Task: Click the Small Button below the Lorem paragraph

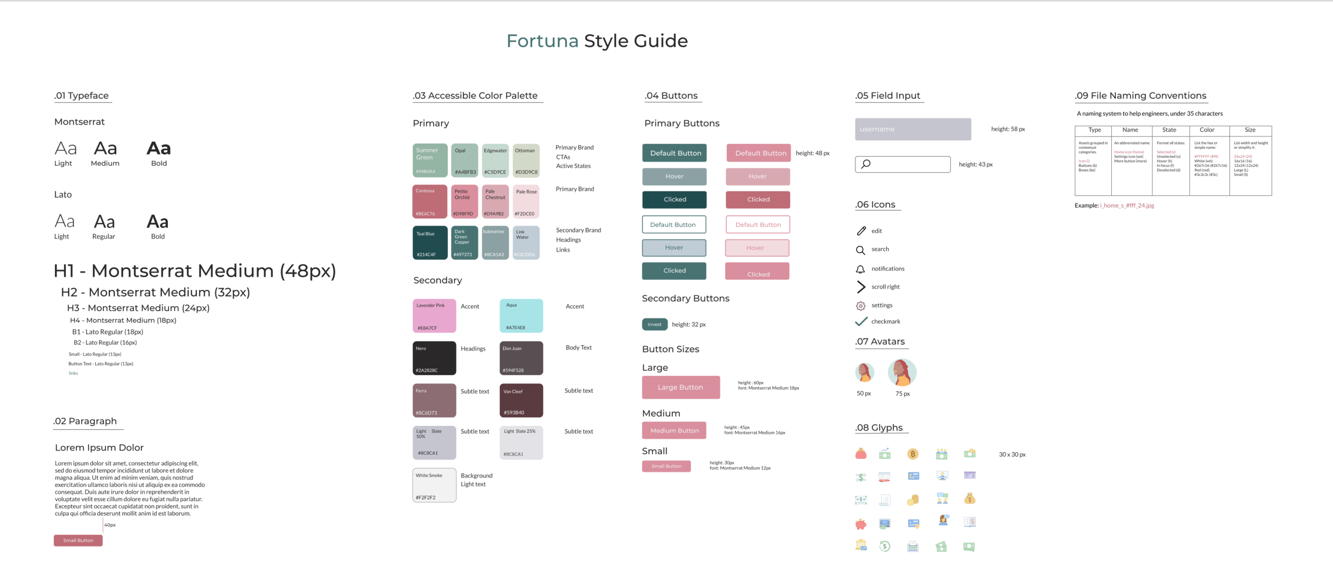Action: coord(78,540)
